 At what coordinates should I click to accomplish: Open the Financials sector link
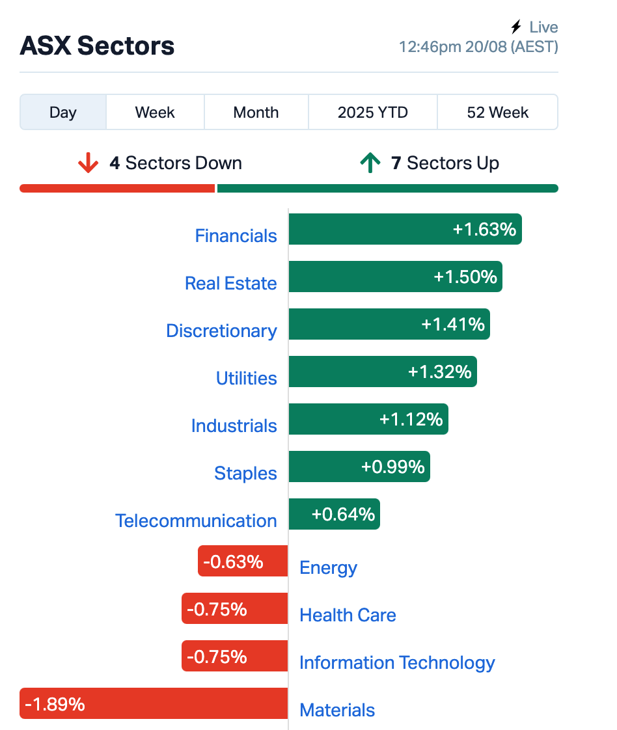pos(236,236)
